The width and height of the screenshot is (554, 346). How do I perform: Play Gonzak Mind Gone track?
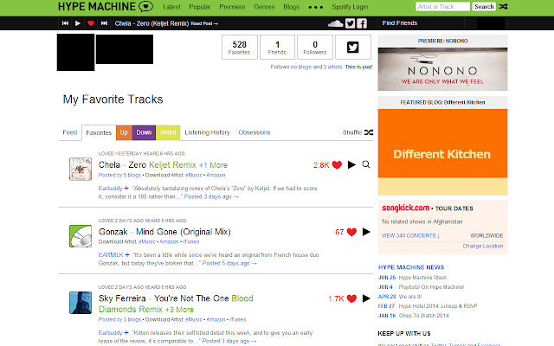pyautogui.click(x=366, y=232)
